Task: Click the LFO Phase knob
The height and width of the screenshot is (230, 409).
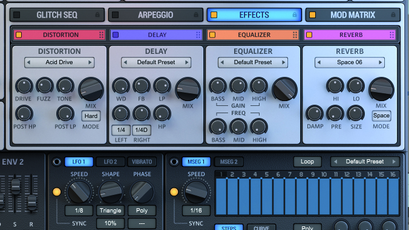Action: (x=142, y=192)
